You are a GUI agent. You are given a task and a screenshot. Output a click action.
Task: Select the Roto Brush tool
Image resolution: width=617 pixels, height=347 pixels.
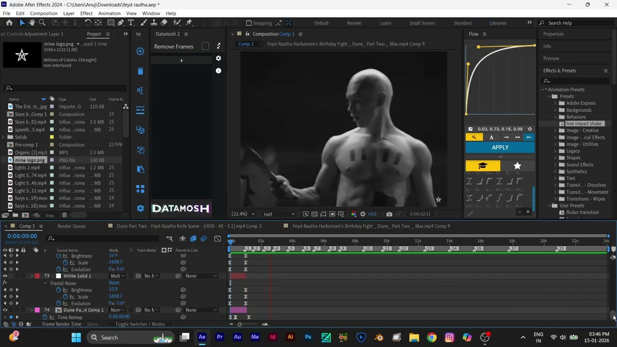pyautogui.click(x=176, y=23)
